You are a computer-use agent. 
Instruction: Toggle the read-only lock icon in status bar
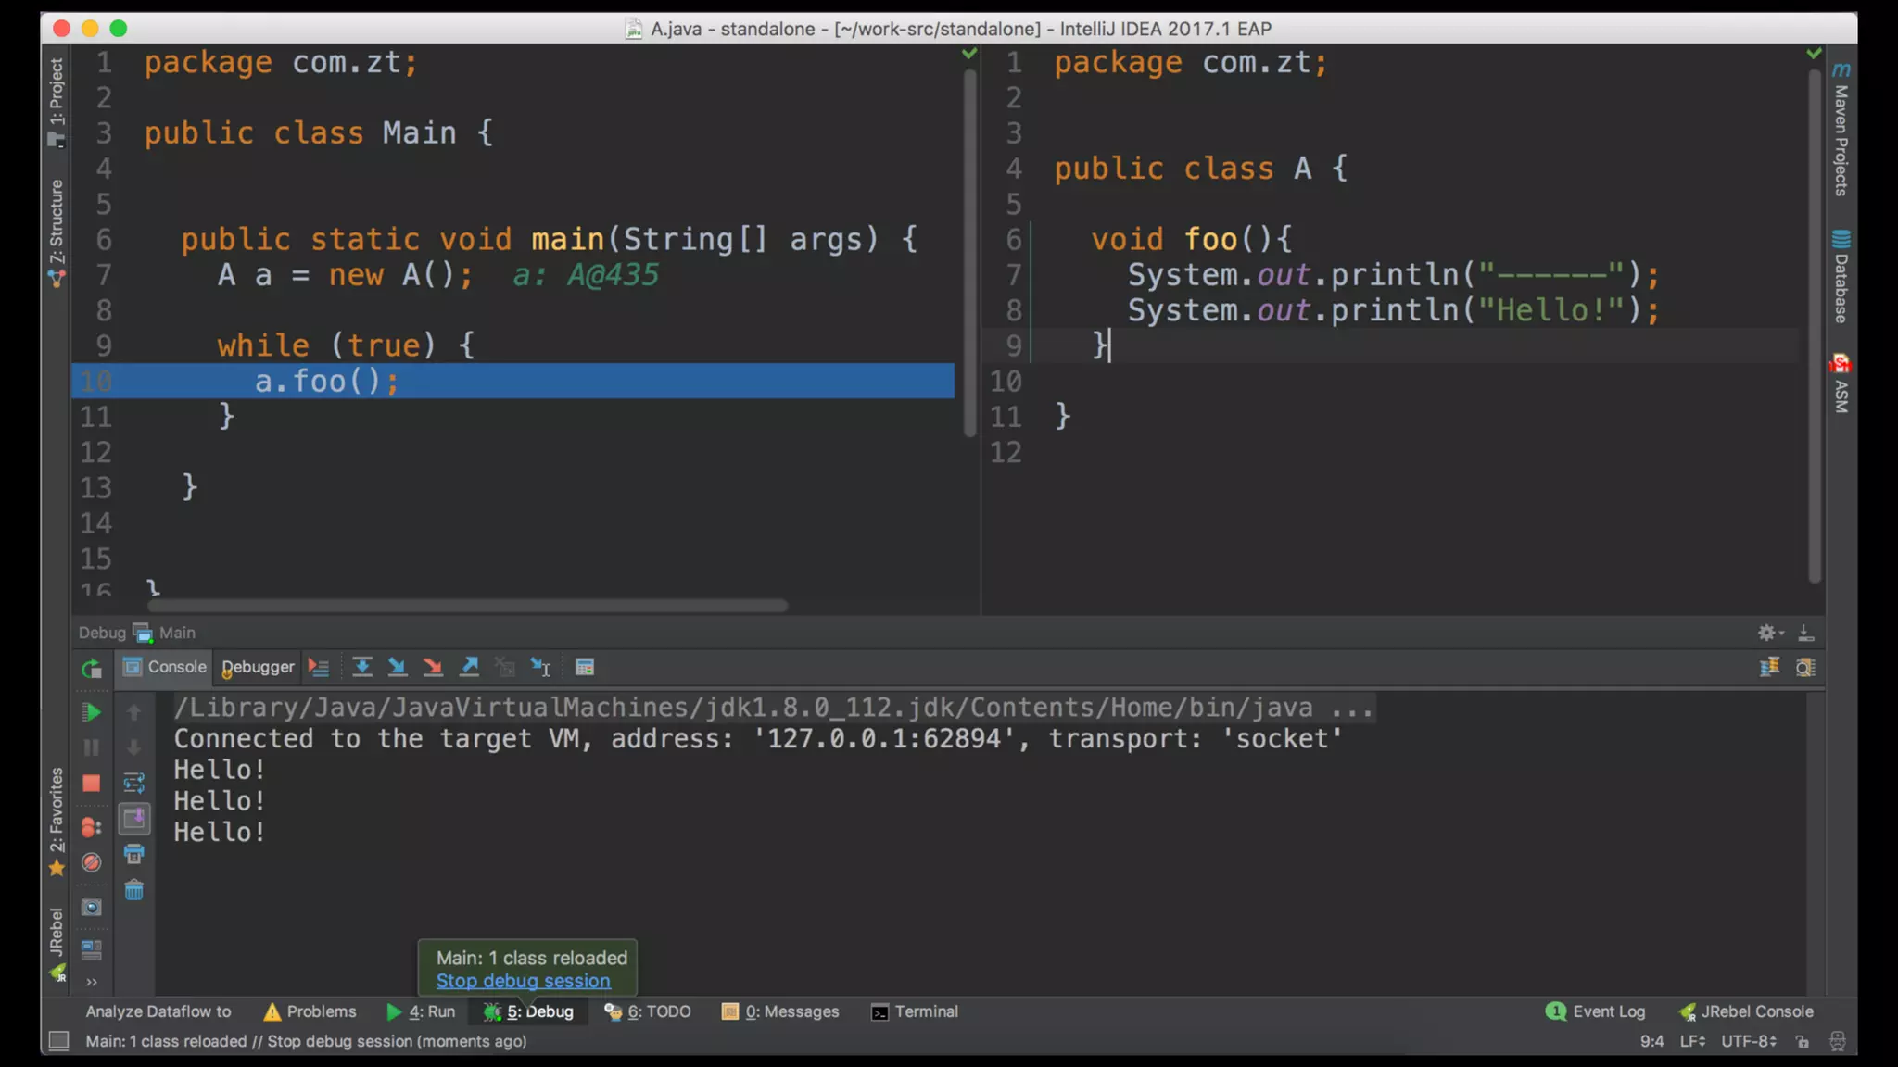pyautogui.click(x=1803, y=1041)
